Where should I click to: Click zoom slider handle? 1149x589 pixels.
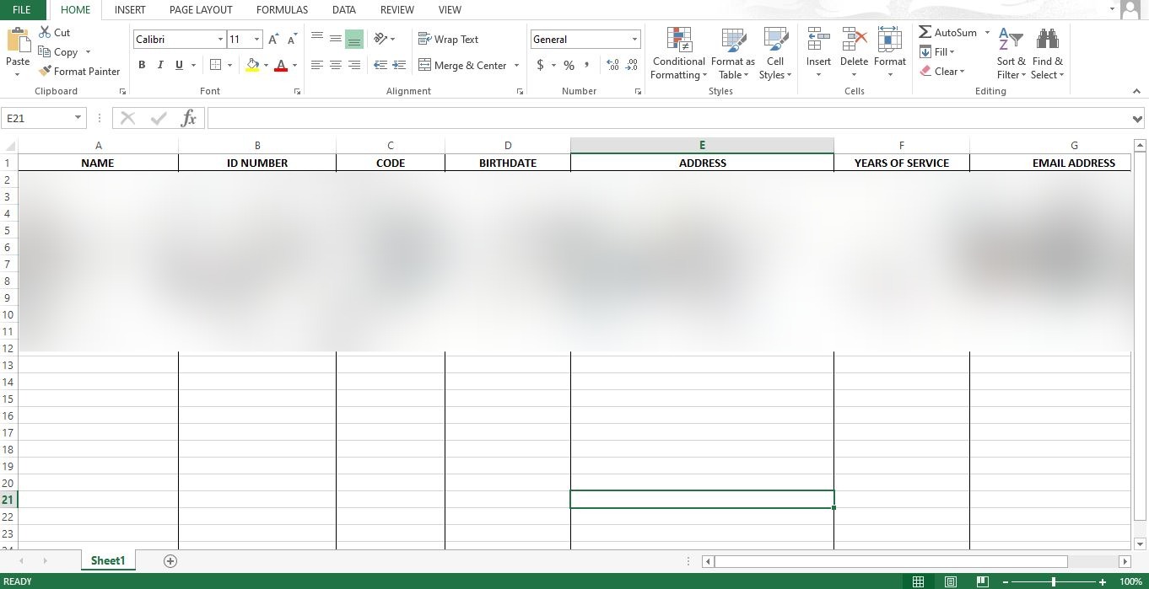click(1053, 581)
